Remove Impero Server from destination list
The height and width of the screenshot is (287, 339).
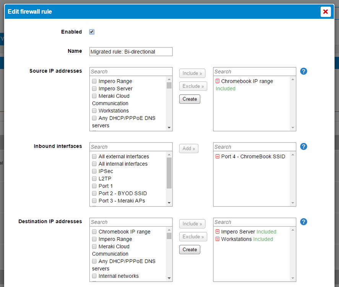(x=217, y=232)
